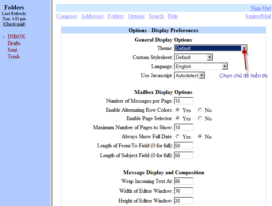Open the Addresses menu link
The width and height of the screenshot is (272, 206).
[92, 16]
